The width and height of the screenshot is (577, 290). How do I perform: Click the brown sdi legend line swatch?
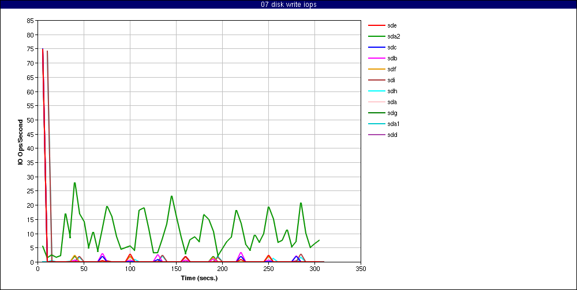click(x=376, y=81)
